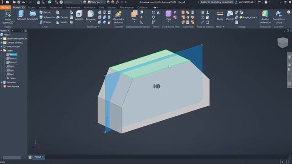
Task: Select the Nervio rib tool
Action: click(62, 22)
